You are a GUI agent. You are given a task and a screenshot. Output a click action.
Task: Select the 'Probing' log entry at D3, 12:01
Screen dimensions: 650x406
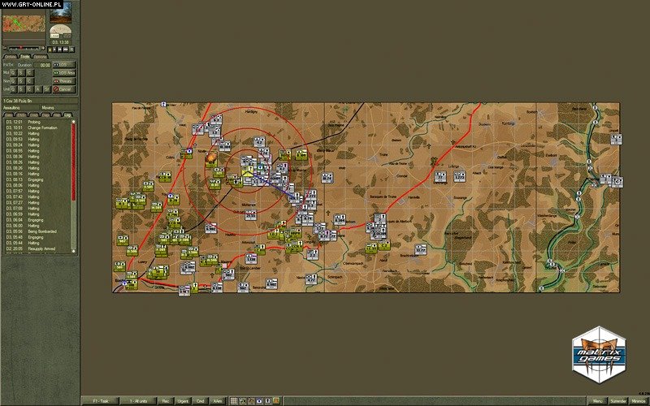point(34,123)
